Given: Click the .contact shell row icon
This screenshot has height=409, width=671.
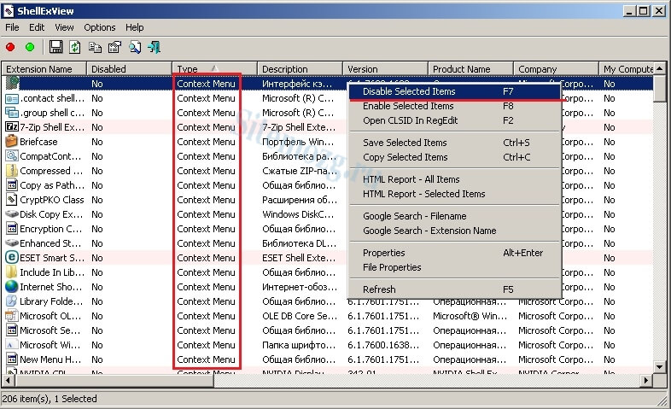Looking at the screenshot, I should (x=12, y=98).
